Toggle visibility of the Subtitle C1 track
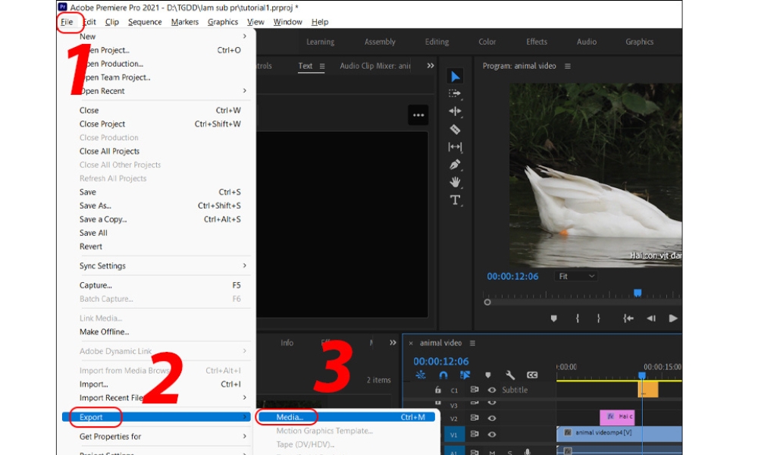The height and width of the screenshot is (455, 758). click(492, 390)
